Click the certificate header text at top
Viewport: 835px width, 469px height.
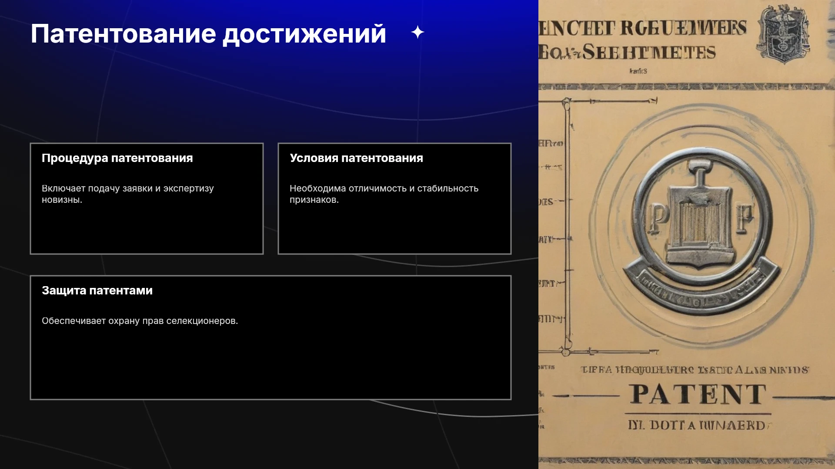[x=643, y=40]
